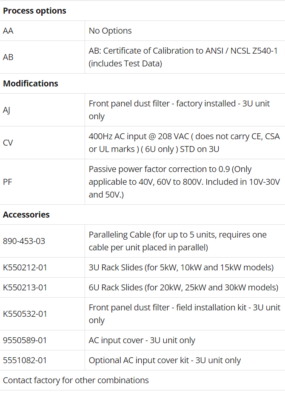Select the PF modification code
The width and height of the screenshot is (285, 393).
[x=8, y=182]
